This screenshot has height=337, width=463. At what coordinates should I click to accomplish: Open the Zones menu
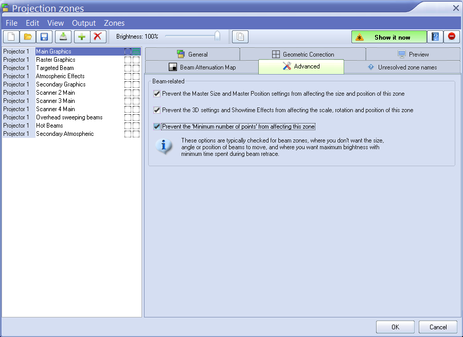[x=114, y=23]
